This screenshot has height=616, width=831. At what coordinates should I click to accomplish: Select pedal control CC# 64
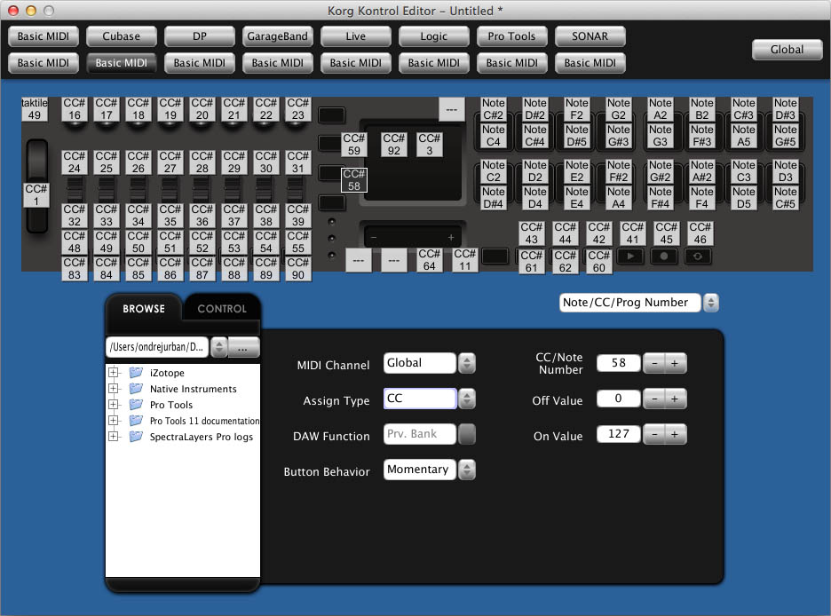(430, 260)
